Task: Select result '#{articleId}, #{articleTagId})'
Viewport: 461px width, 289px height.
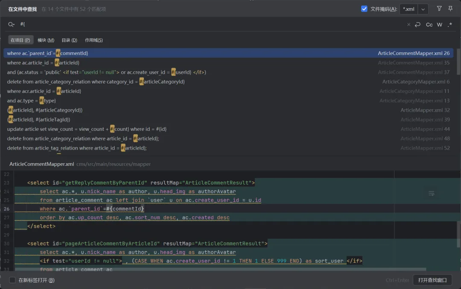Action: pyautogui.click(x=228, y=119)
